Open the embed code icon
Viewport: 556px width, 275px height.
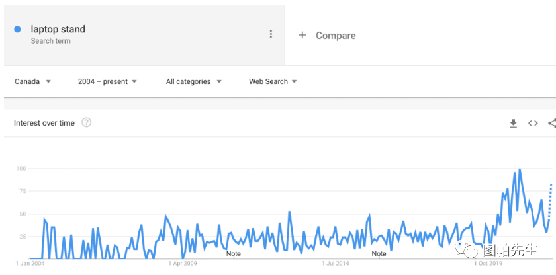coord(533,123)
